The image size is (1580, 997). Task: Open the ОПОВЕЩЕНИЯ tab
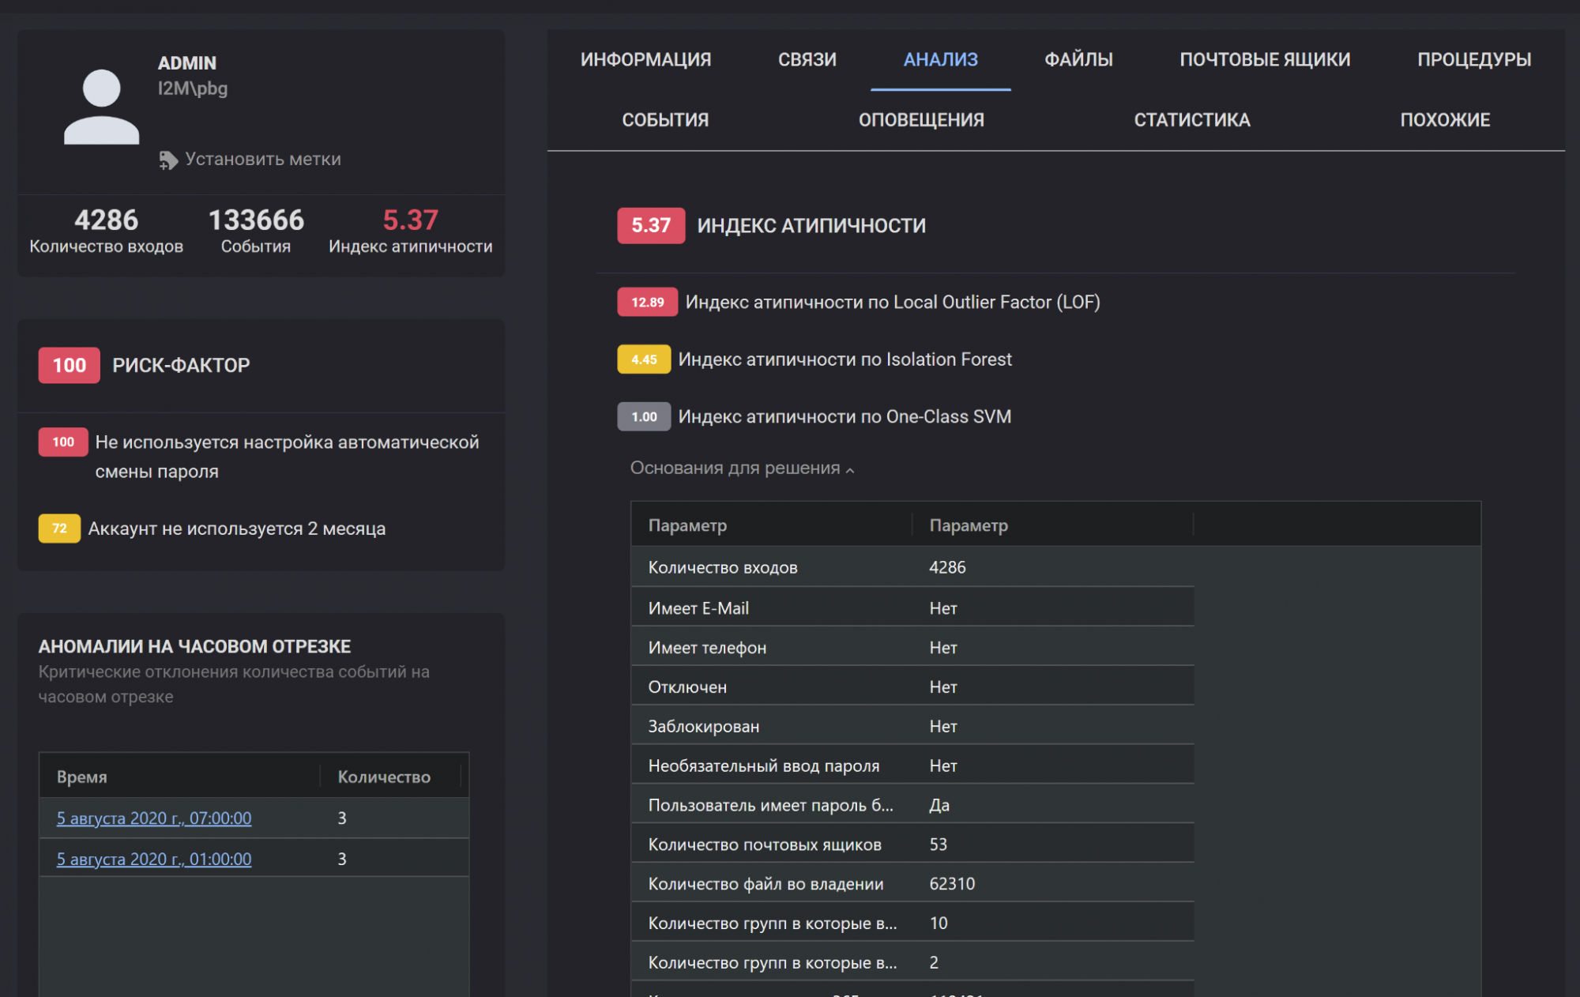[x=921, y=120]
